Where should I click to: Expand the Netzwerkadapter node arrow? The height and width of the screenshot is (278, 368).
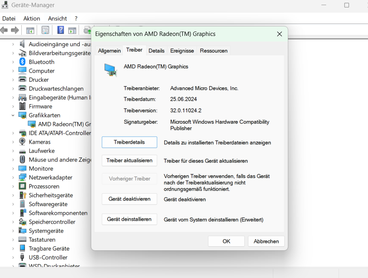13,178
